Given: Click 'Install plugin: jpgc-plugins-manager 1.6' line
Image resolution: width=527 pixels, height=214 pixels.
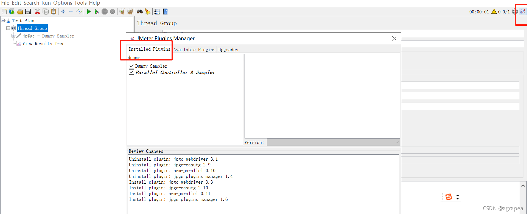Looking at the screenshot, I should click(178, 199).
